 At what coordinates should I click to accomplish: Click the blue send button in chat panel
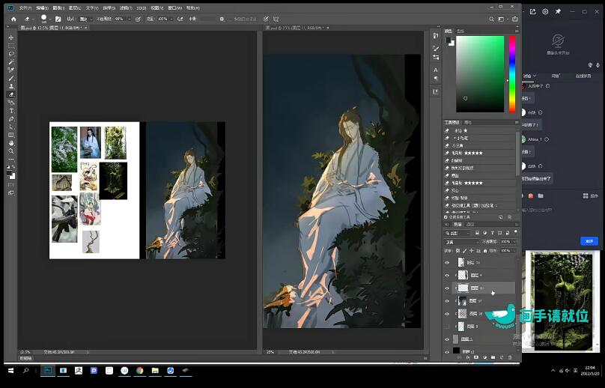click(589, 241)
